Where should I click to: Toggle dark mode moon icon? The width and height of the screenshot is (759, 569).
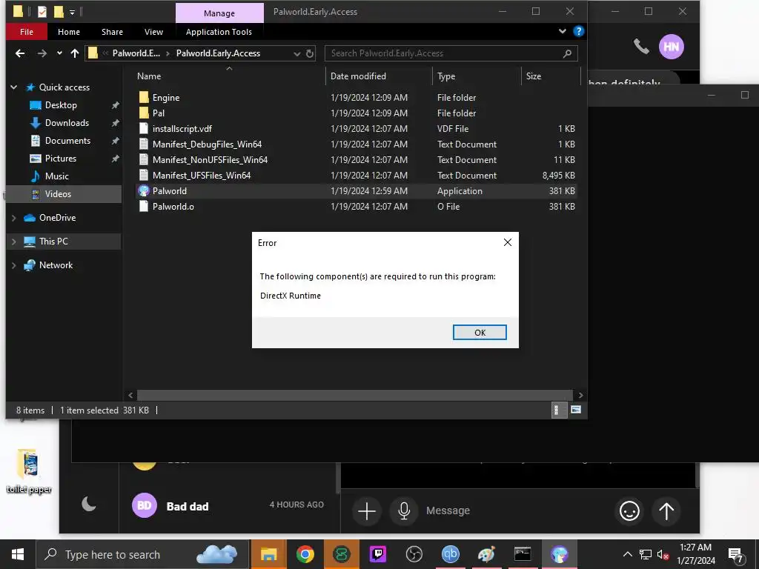[89, 504]
